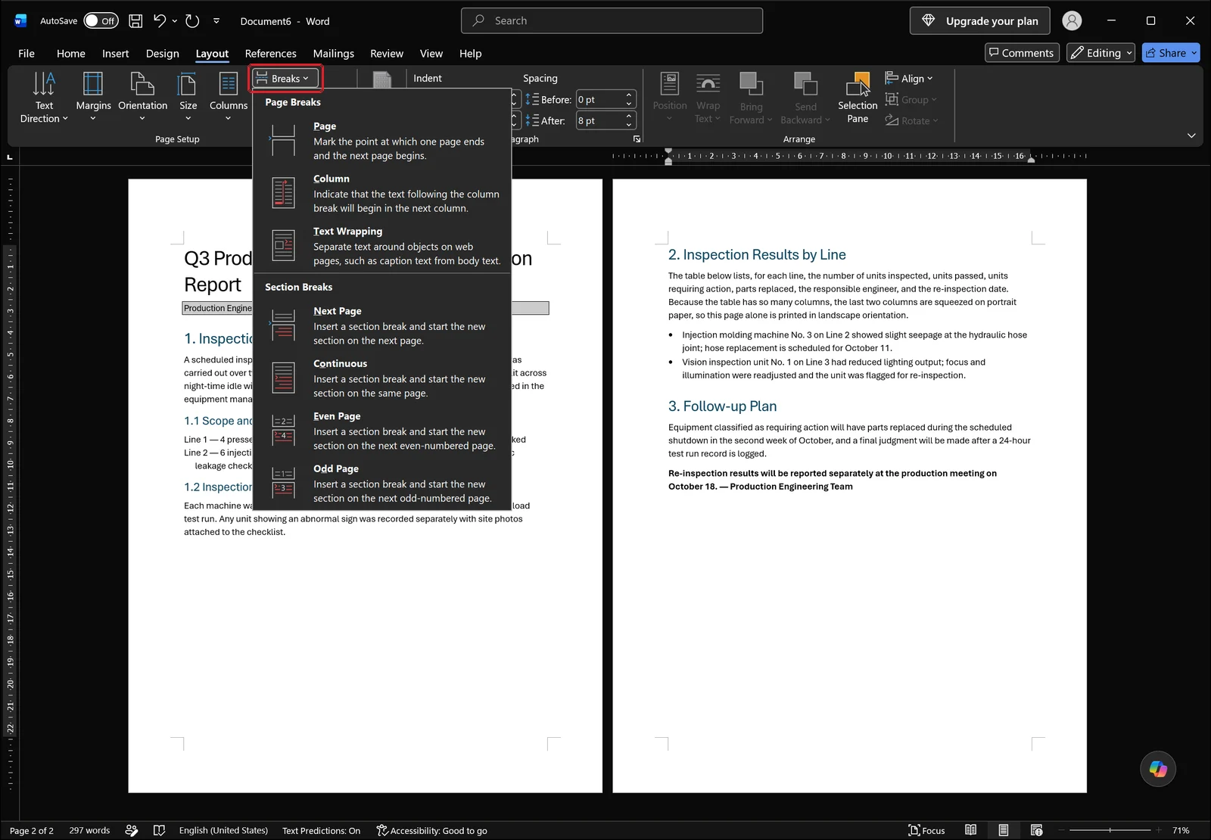Screen dimensions: 1211x840
Task: Click Page 2 of 2 indicator
Action: (31, 830)
